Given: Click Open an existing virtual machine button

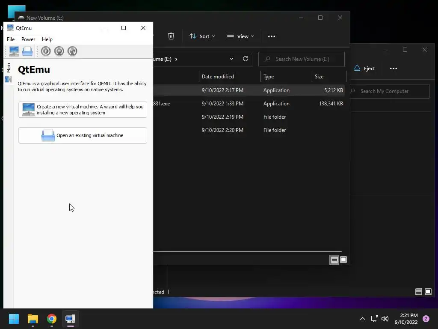Looking at the screenshot, I should click(x=83, y=135).
